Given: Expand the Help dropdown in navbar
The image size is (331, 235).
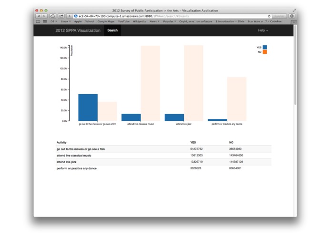Looking at the screenshot, I should tap(263, 30).
